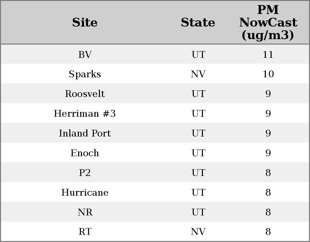Click the Site column header
This screenshot has height=242, width=310.
pyautogui.click(x=85, y=23)
